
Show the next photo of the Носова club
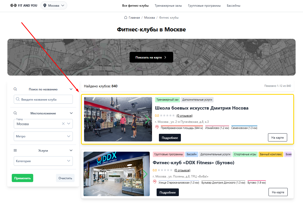[147, 119]
